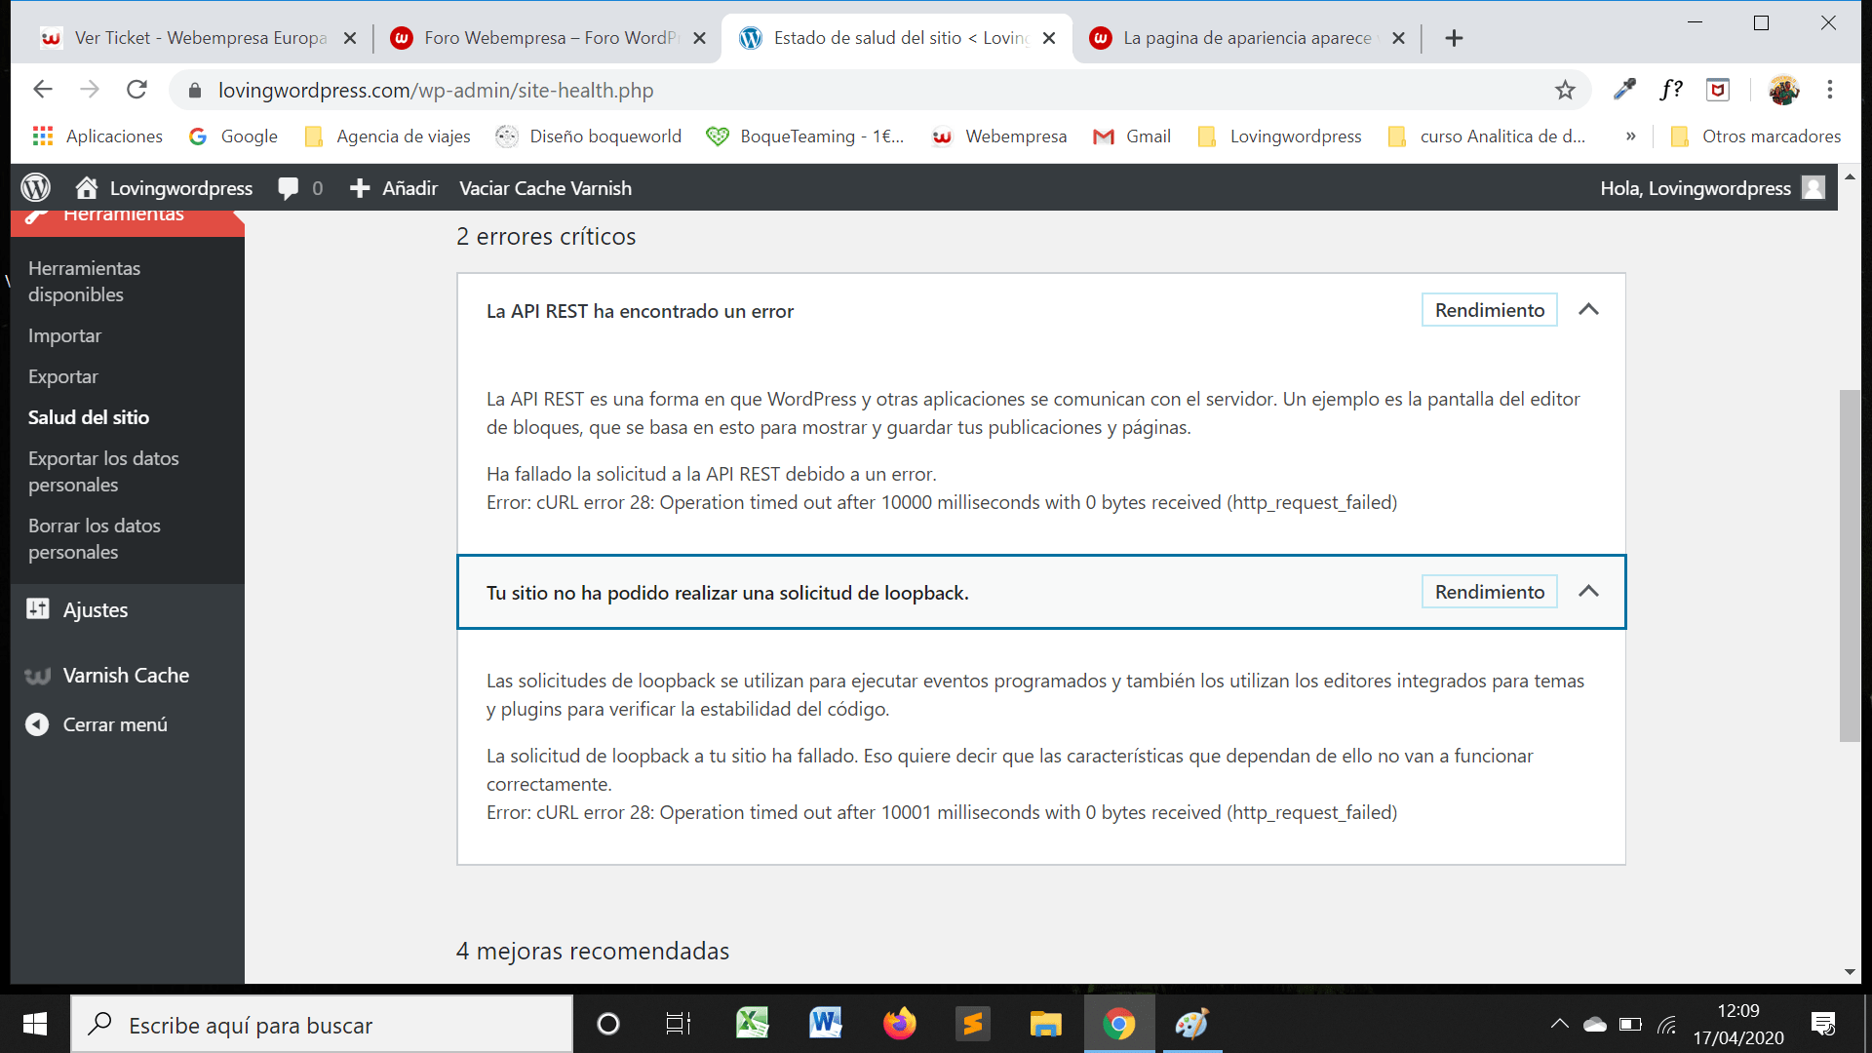The width and height of the screenshot is (1872, 1053).
Task: Show more bookmarks with the chevron
Action: tap(1630, 136)
